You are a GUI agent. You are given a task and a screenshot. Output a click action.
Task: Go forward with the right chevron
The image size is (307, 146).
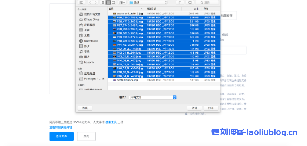tap(96, 3)
